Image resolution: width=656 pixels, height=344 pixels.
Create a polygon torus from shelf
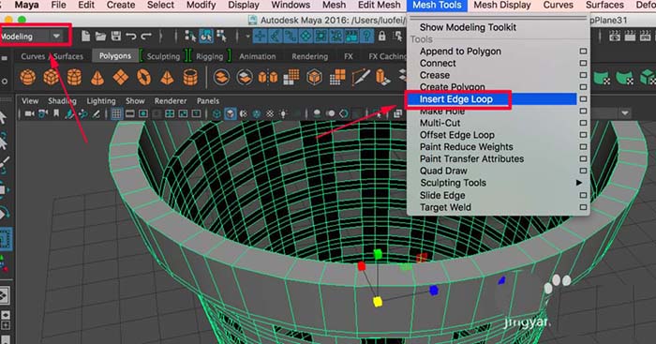143,78
